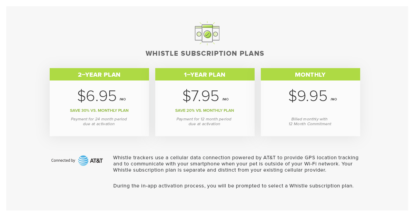414x216 pixels.
Task: Click the $6.95 per month price
Action: [x=97, y=96]
